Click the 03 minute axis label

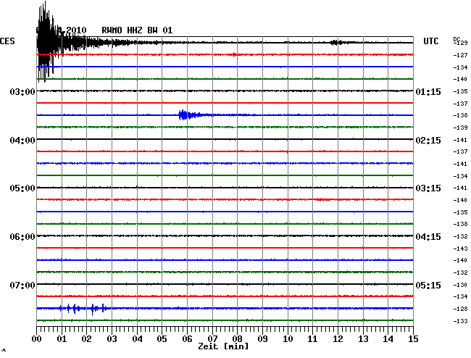coord(112,339)
